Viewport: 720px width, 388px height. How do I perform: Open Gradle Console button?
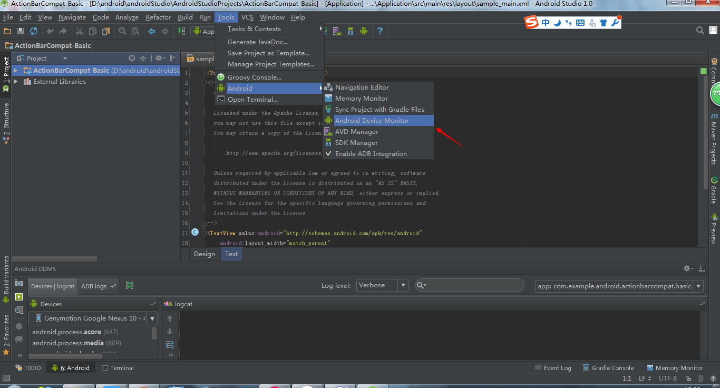tap(608, 368)
